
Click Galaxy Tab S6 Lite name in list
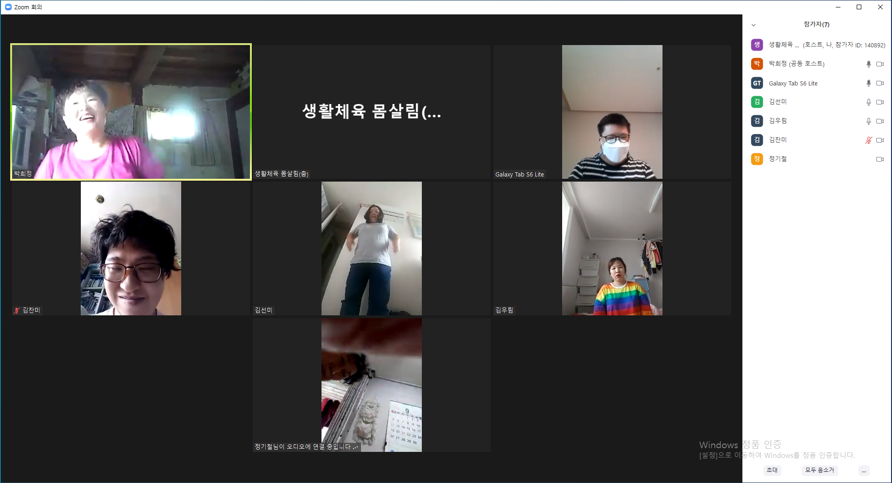[793, 84]
